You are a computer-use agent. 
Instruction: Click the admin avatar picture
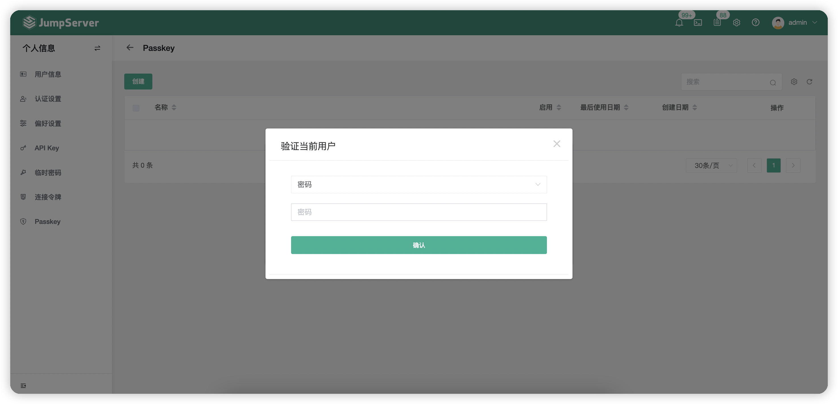pos(778,23)
